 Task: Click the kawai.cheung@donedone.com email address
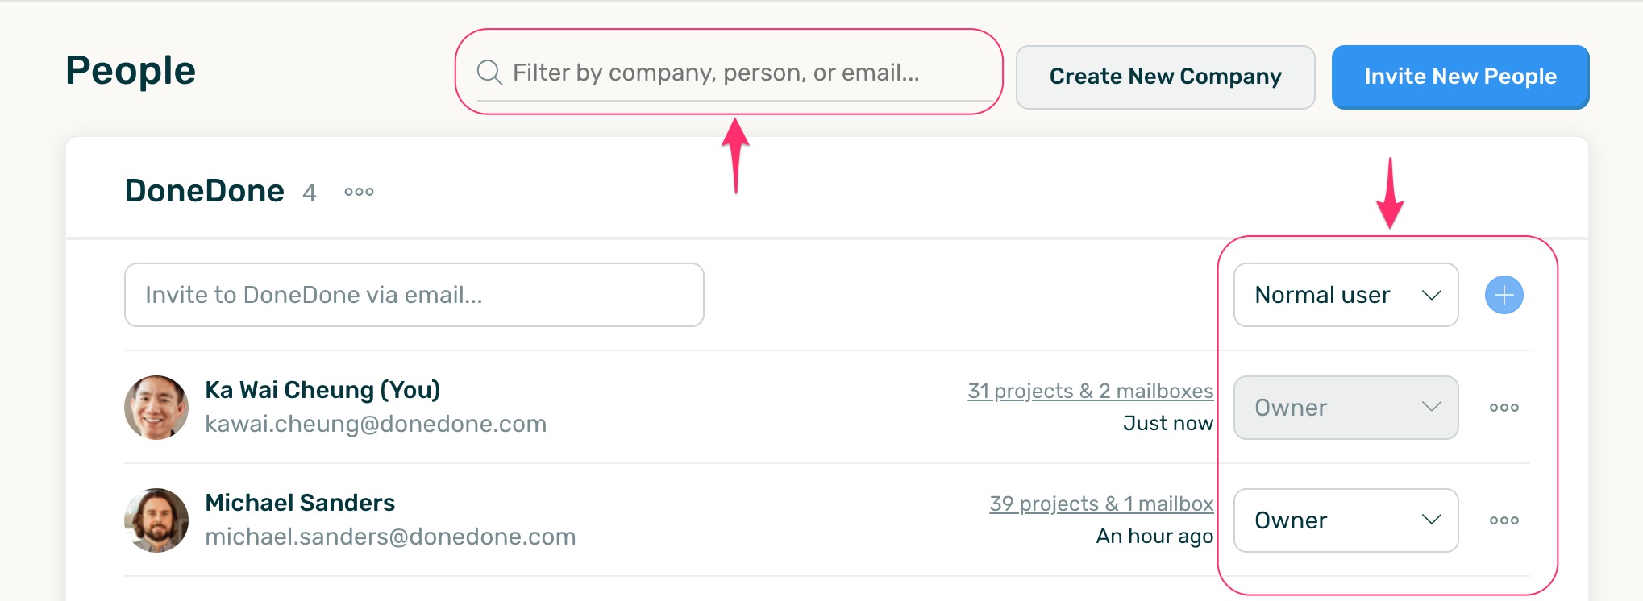376,424
